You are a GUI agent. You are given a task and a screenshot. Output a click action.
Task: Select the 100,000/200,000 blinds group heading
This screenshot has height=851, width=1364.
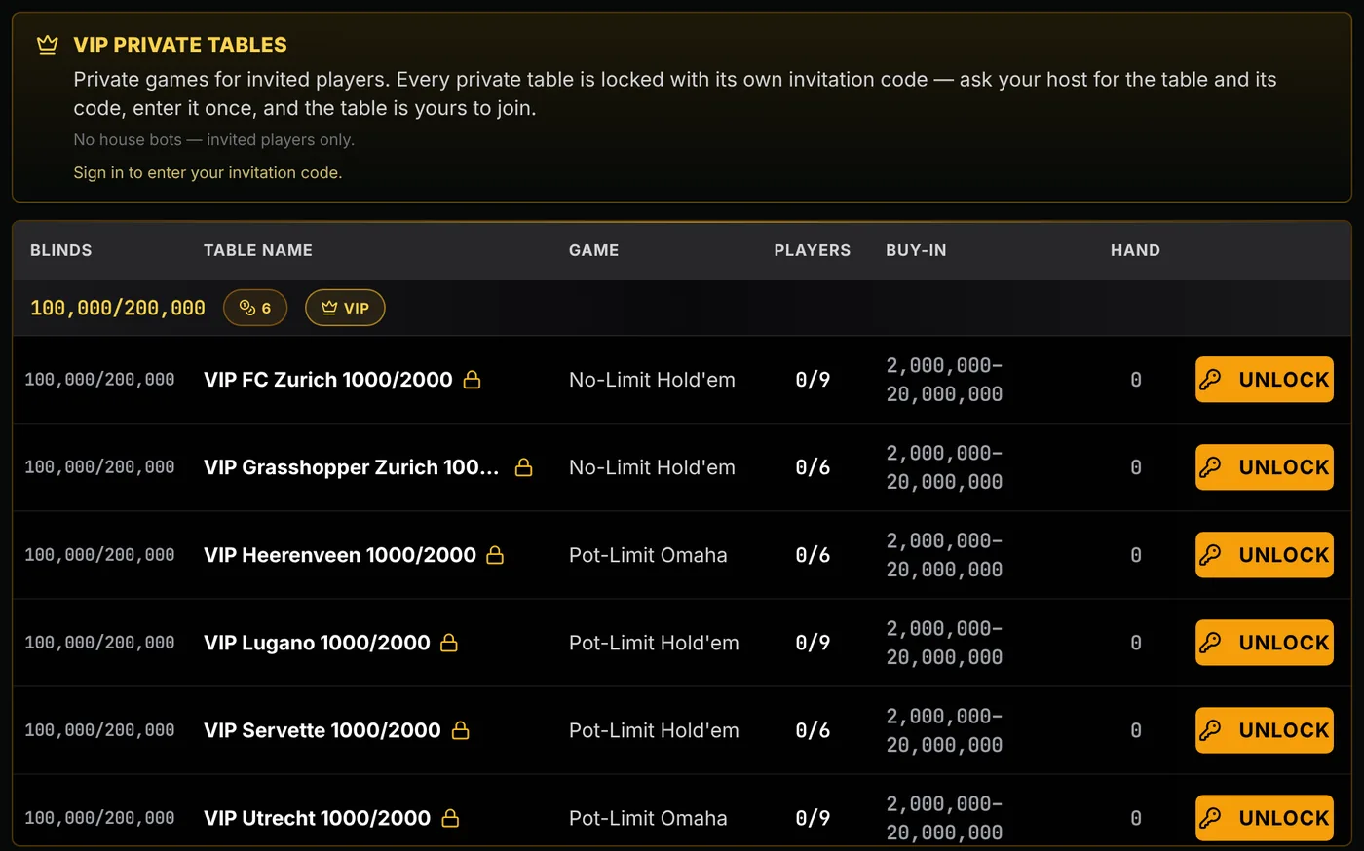tap(118, 308)
